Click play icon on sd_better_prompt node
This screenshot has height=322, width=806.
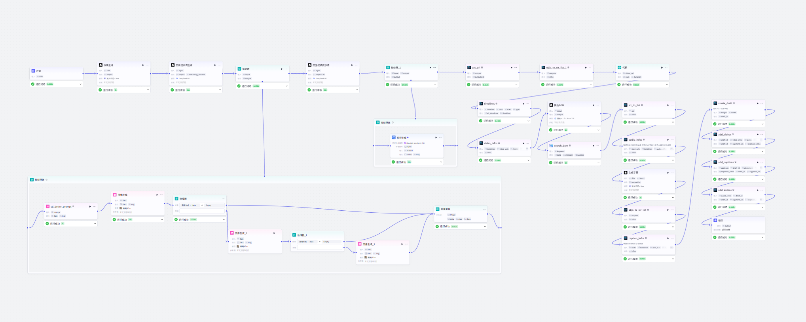(x=90, y=206)
